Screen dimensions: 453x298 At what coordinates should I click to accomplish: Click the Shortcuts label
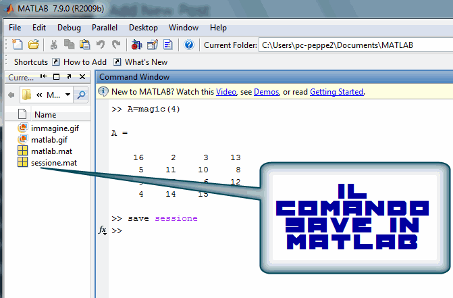coord(31,62)
